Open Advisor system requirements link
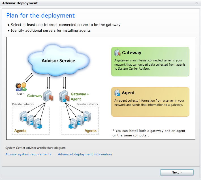 [28, 154]
